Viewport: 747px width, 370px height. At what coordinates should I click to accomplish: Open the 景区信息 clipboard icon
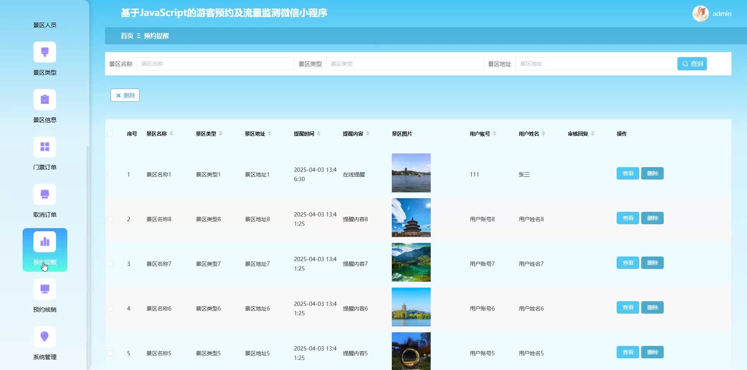pos(45,99)
